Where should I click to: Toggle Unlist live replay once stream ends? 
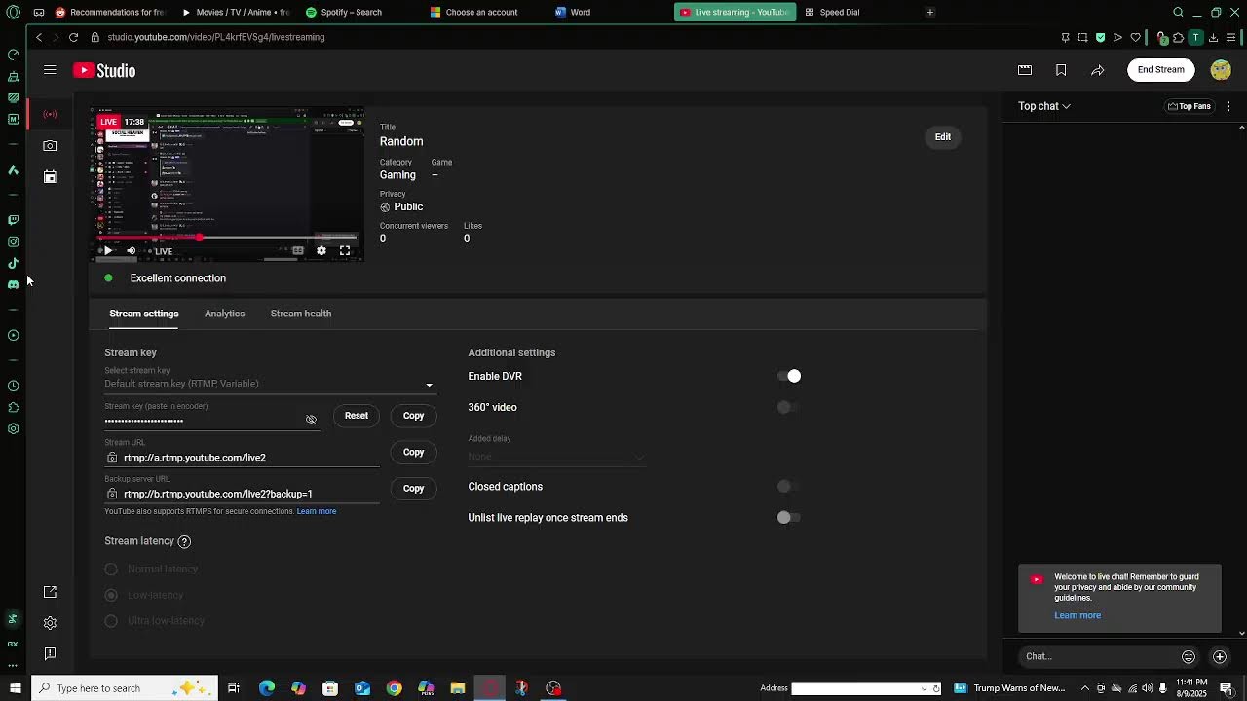(x=789, y=517)
